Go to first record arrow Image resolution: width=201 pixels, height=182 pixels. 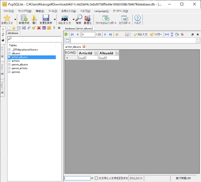[72, 34]
